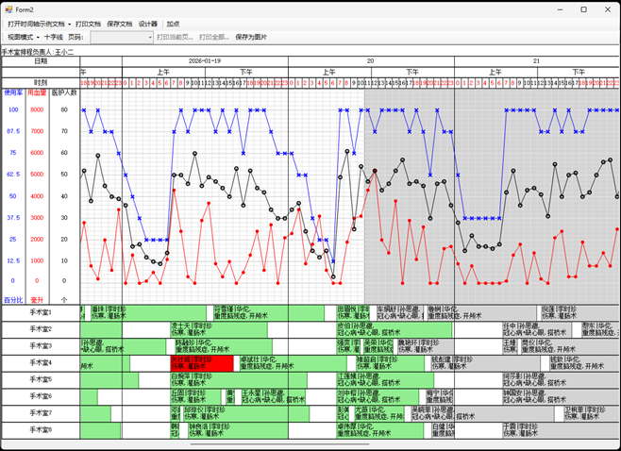The height and width of the screenshot is (451, 621).
Task: Expand the 打开时间轴示例文档 dropdown arrow
Action: coord(70,24)
